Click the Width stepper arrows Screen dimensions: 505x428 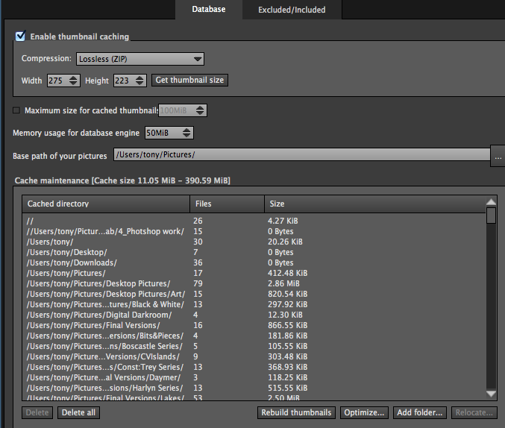74,81
